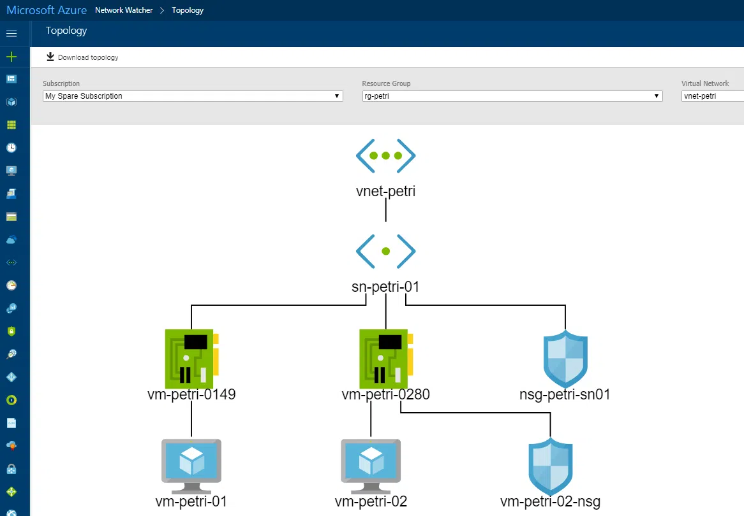Click the vnet-petri label
Image resolution: width=744 pixels, height=516 pixels.
[x=386, y=191]
